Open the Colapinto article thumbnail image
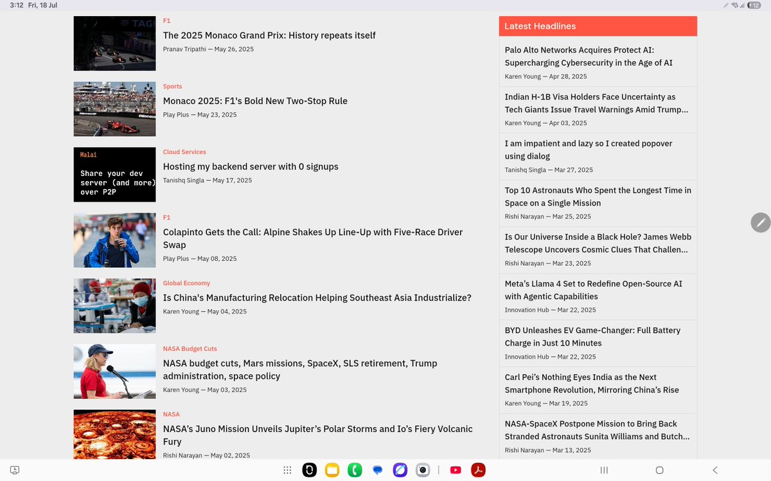This screenshot has width=771, height=481. pos(114,240)
